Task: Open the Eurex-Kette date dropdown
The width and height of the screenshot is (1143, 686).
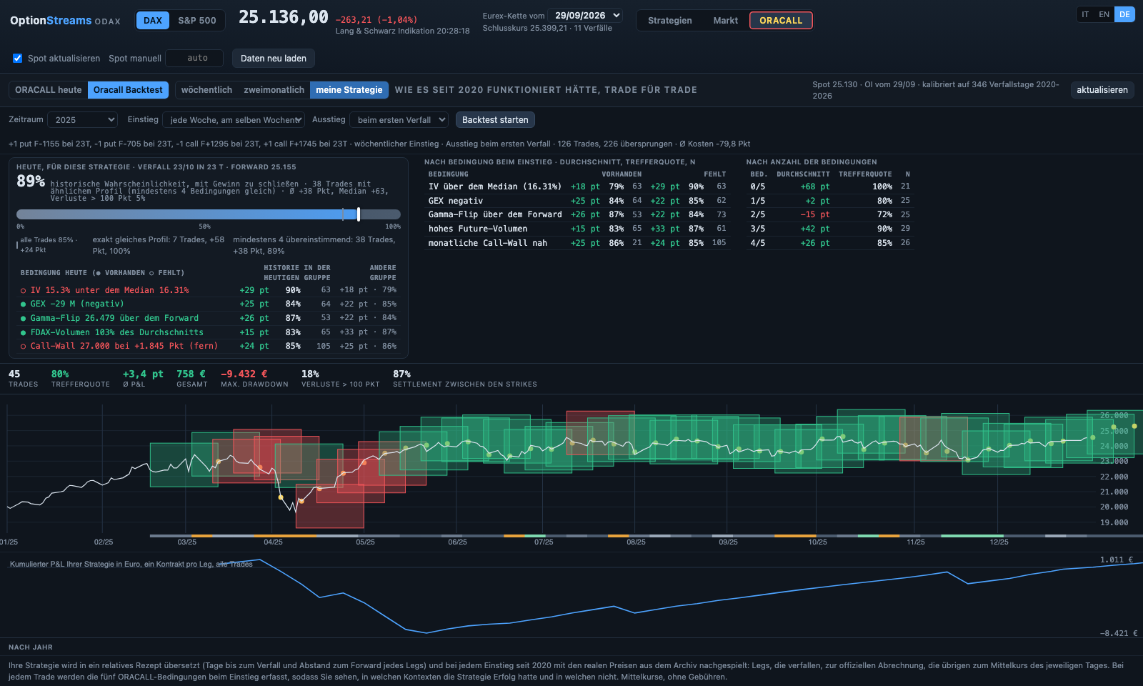Action: coord(586,16)
